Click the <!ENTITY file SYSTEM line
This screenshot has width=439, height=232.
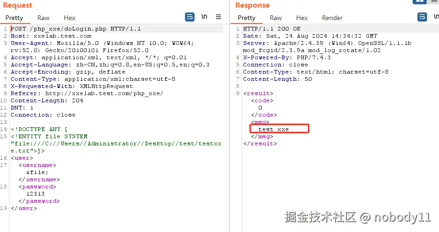pos(49,136)
